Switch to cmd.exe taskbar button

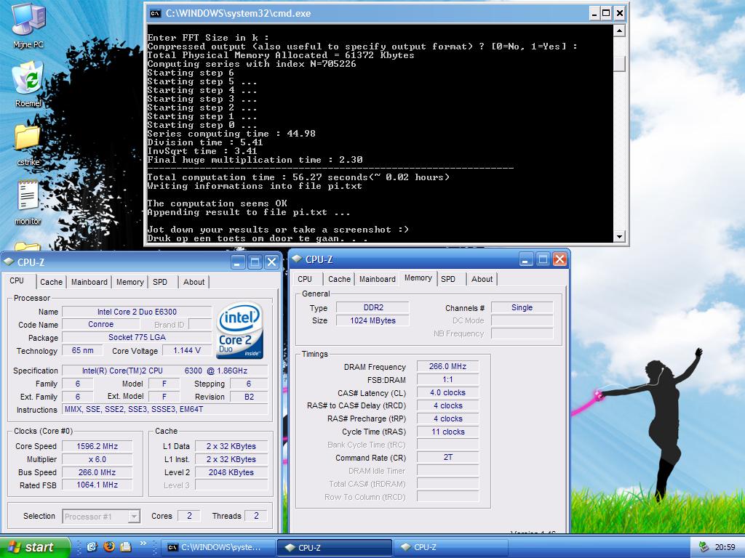pyautogui.click(x=218, y=548)
